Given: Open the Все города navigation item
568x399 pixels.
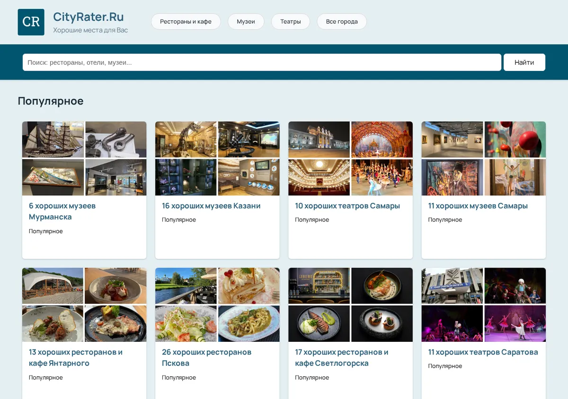Looking at the screenshot, I should (341, 22).
